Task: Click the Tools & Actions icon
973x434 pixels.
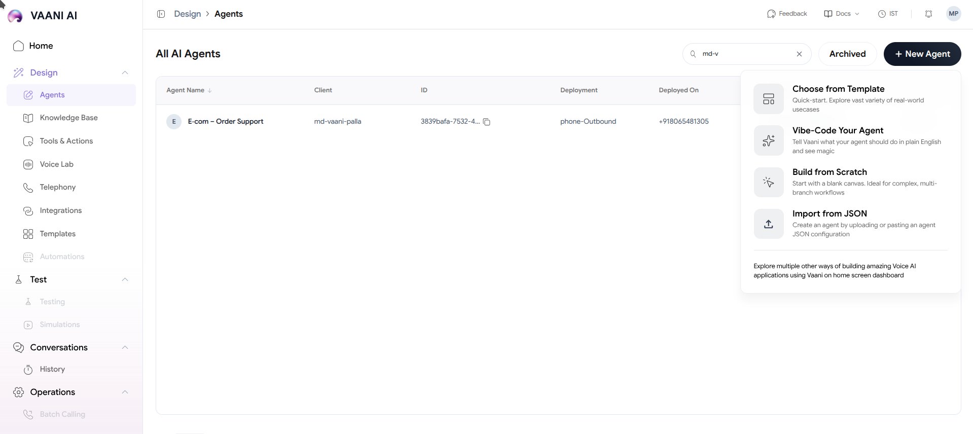Action: pyautogui.click(x=28, y=141)
